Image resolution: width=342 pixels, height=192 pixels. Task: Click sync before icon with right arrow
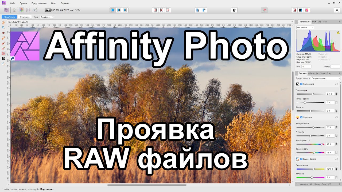pos(155,10)
